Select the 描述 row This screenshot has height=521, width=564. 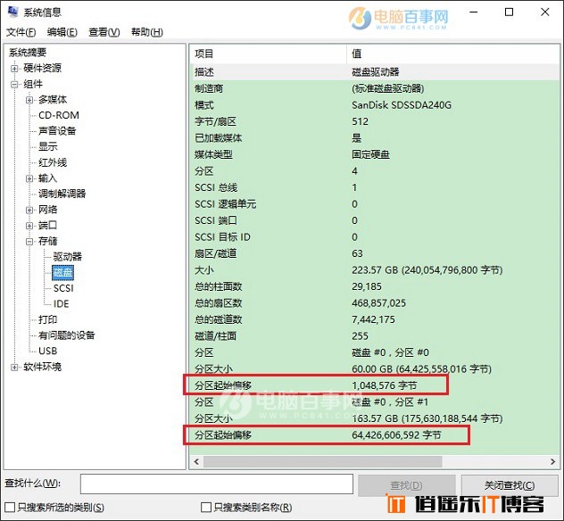point(375,72)
